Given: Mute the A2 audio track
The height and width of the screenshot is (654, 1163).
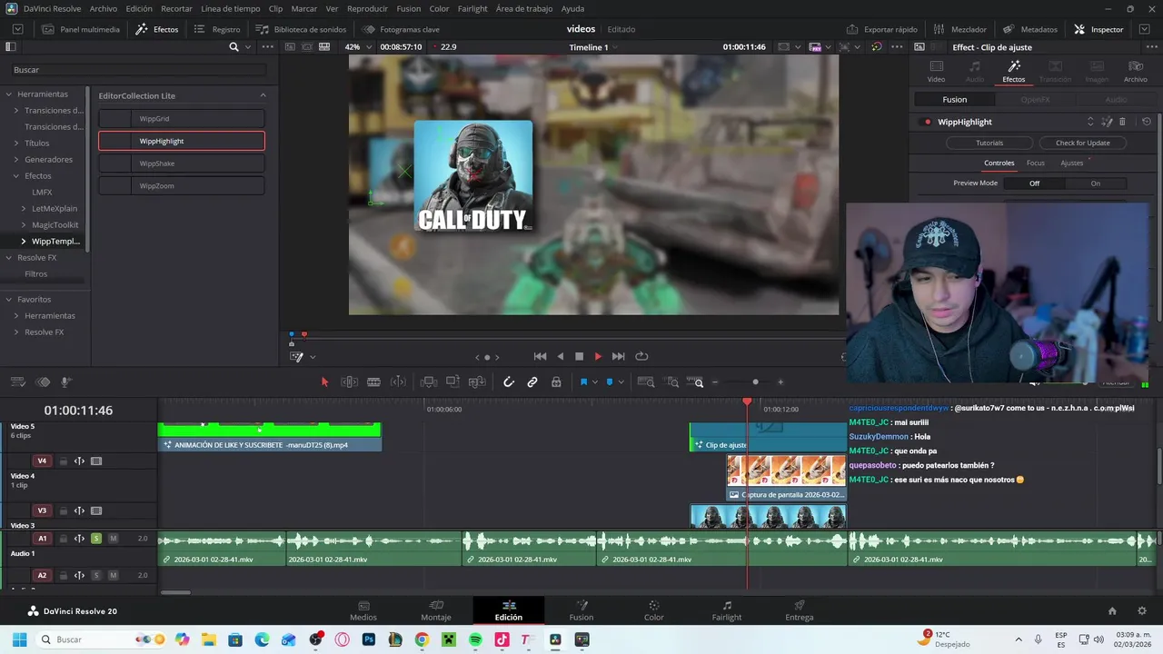Looking at the screenshot, I should coord(113,575).
